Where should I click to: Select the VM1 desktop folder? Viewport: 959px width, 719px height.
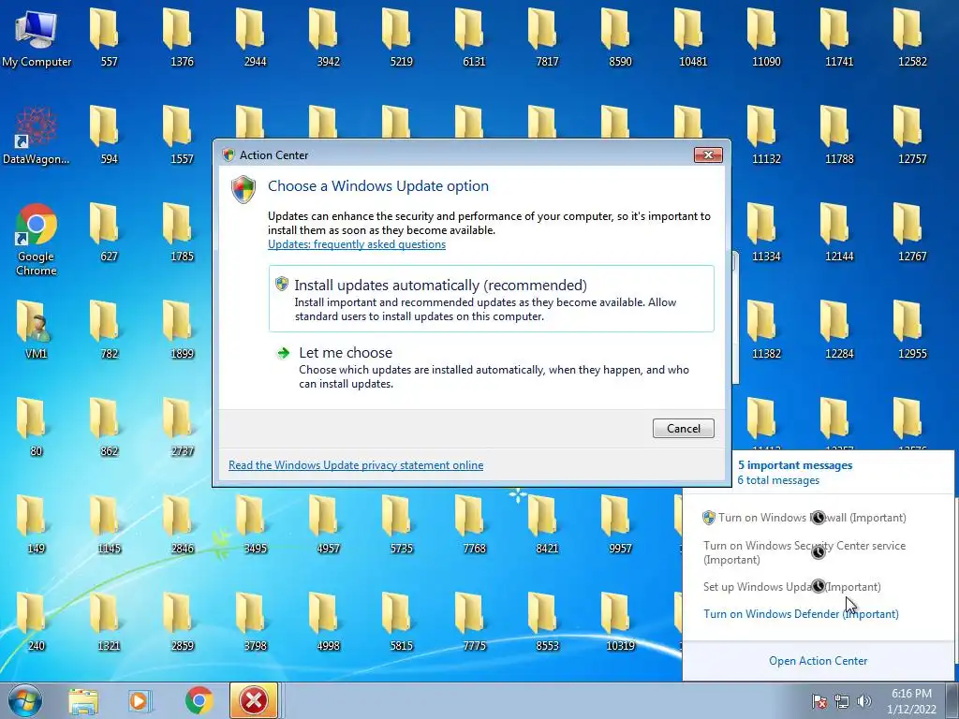(37, 329)
